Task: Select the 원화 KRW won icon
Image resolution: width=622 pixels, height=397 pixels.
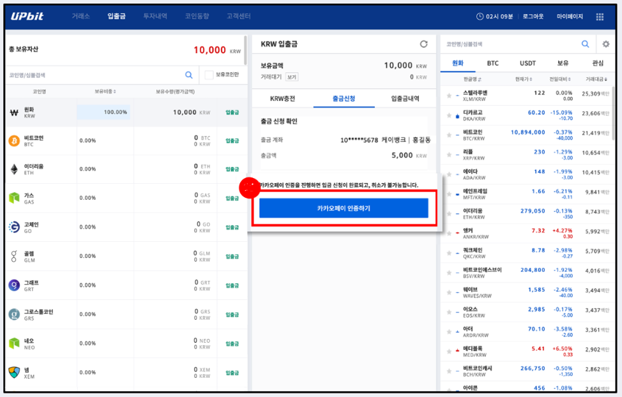Action: 14,112
